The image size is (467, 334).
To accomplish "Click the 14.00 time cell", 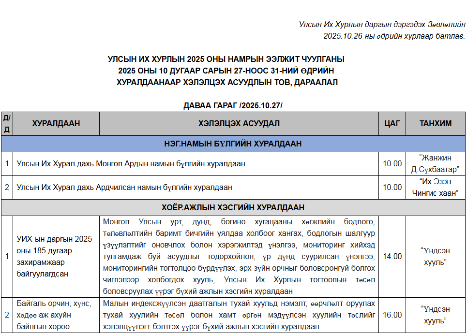I will coord(392,257).
